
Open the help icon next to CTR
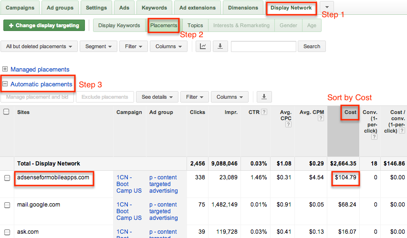[264, 113]
